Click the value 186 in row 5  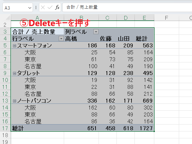coord(92,46)
